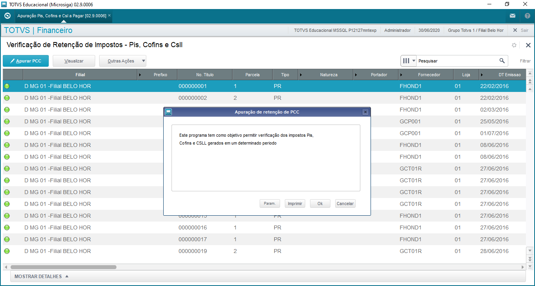Click Cancelar in the PCC dialog
The image size is (535, 286).
(x=345, y=203)
